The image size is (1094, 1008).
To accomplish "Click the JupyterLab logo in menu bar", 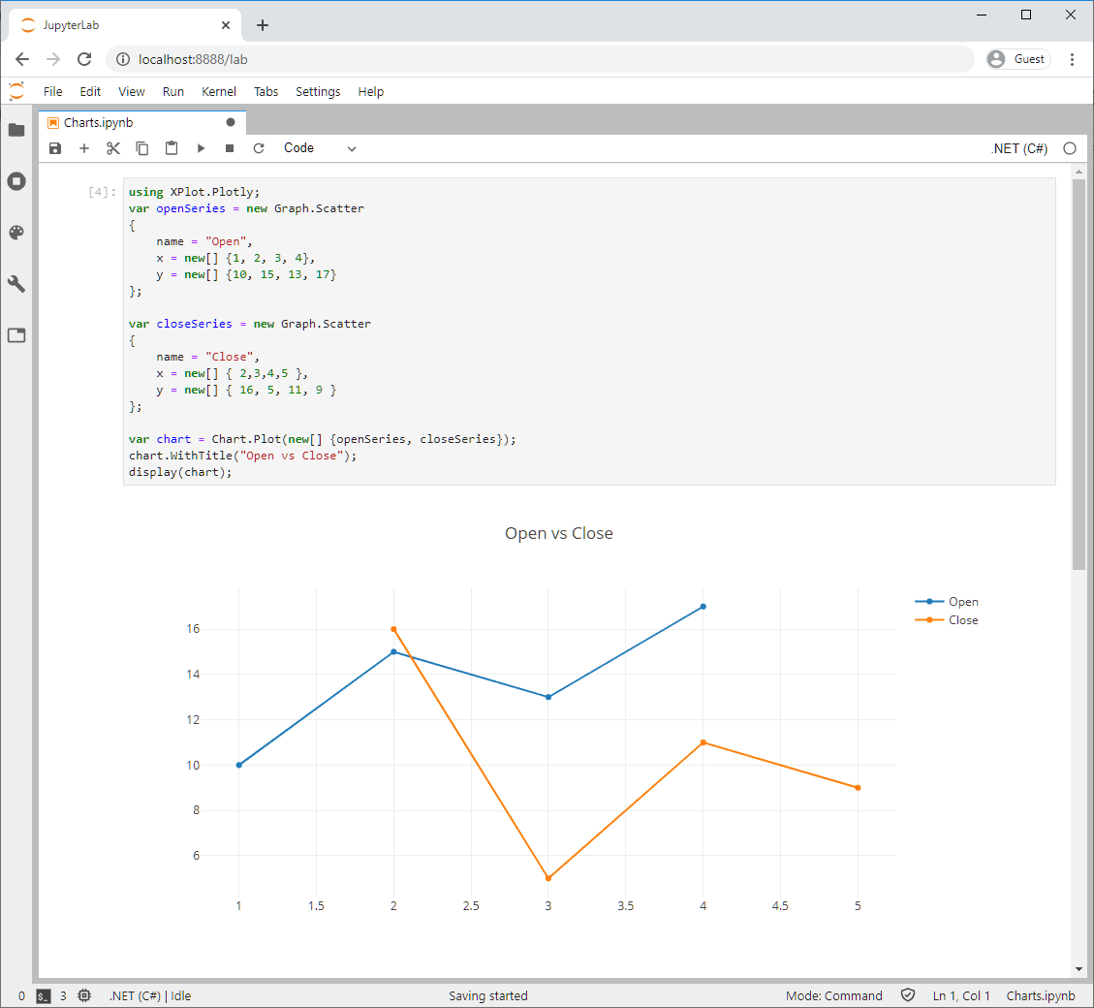I will click(x=16, y=91).
